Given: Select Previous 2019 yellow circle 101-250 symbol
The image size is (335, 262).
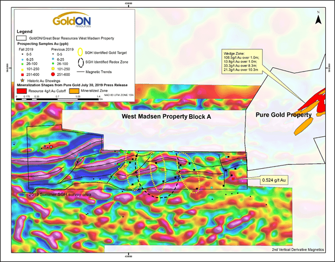Looking at the screenshot, I should (x=53, y=69).
